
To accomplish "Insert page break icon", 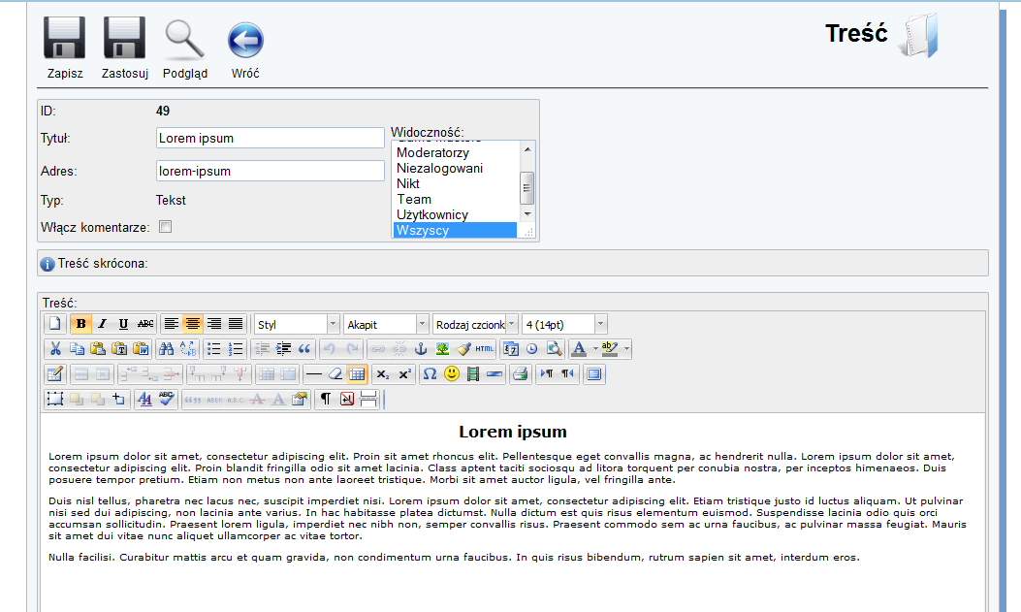I will click(368, 399).
